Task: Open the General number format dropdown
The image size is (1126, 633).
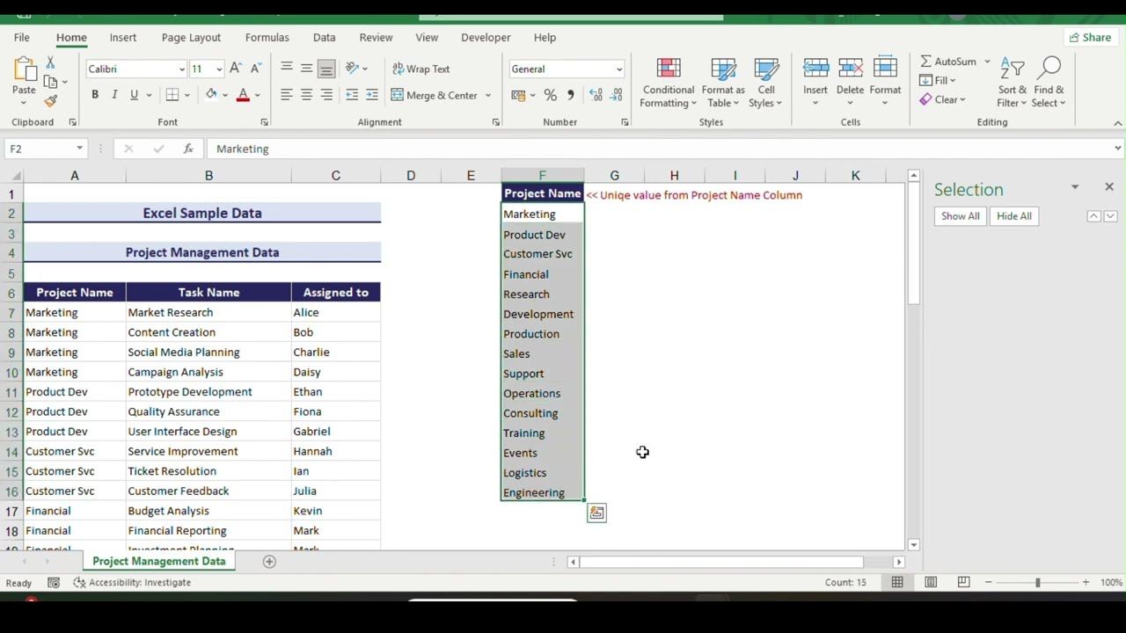Action: click(x=618, y=69)
